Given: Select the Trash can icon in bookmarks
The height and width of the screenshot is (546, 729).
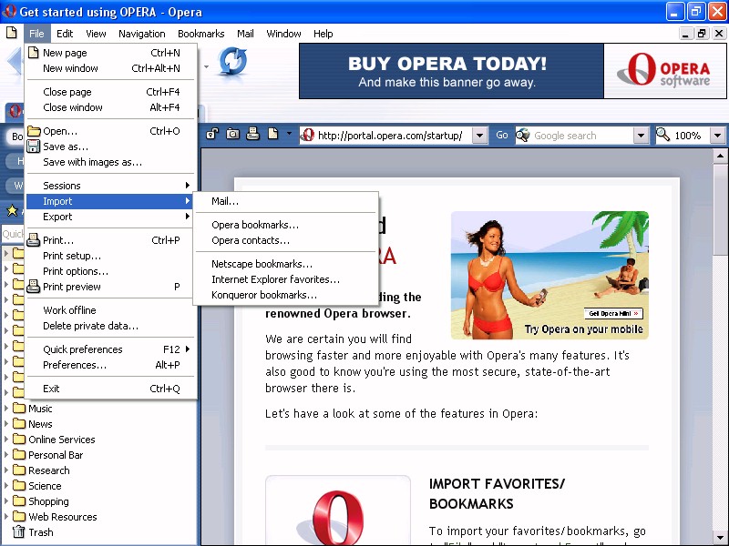Looking at the screenshot, I should [18, 532].
